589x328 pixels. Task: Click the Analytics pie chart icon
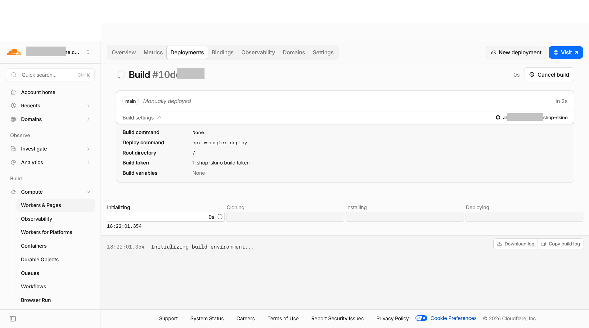click(13, 162)
